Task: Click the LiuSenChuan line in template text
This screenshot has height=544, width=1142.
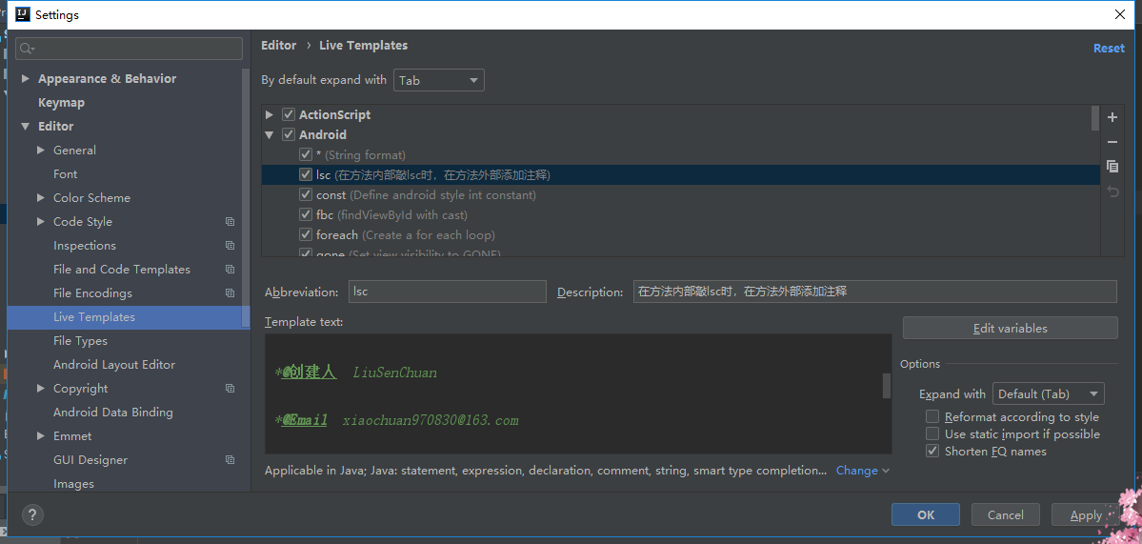Action: [x=394, y=373]
